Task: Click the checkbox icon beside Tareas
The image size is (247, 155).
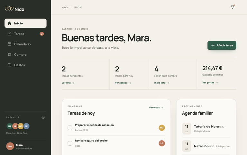Action: (x=9, y=34)
